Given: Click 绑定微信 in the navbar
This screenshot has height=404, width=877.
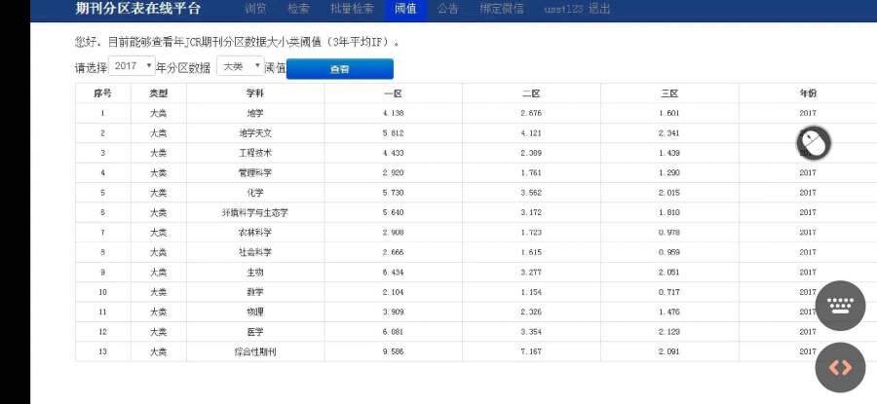Looking at the screenshot, I should click(x=501, y=9).
